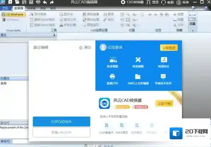Click the copy as BMP格式 tool
The width and height of the screenshot is (211, 147).
point(42,25)
